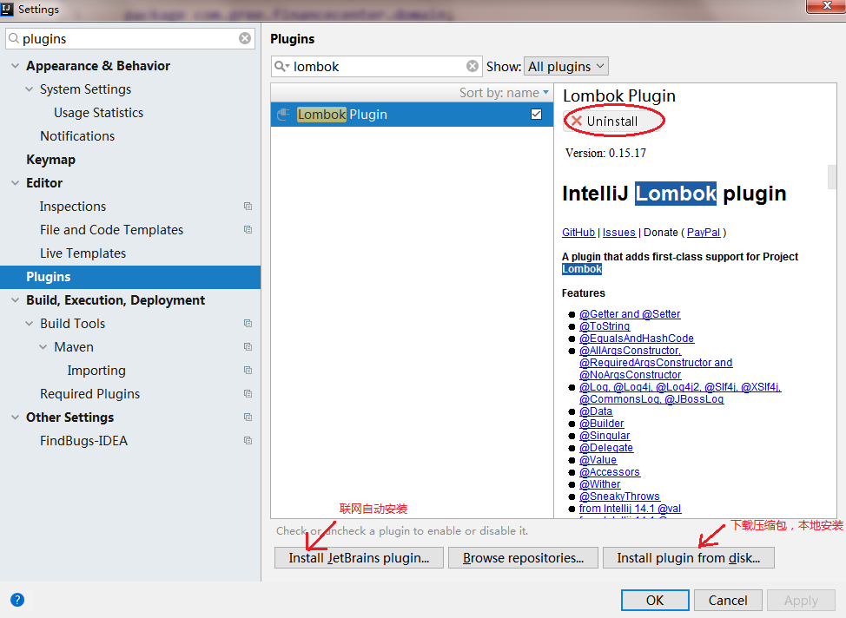The height and width of the screenshot is (618, 846).
Task: Click project-level icon beside Required Plugins
Action: tap(248, 394)
